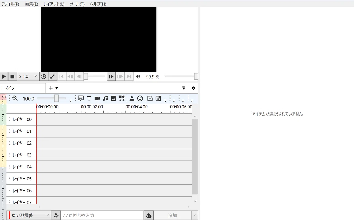Click the timeline zoom slider handle

click(56, 98)
